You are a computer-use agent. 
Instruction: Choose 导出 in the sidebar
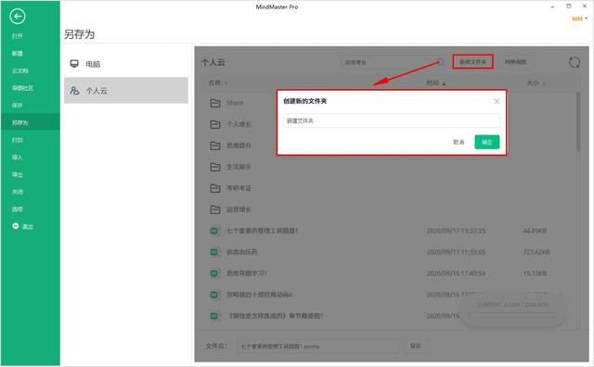[17, 174]
